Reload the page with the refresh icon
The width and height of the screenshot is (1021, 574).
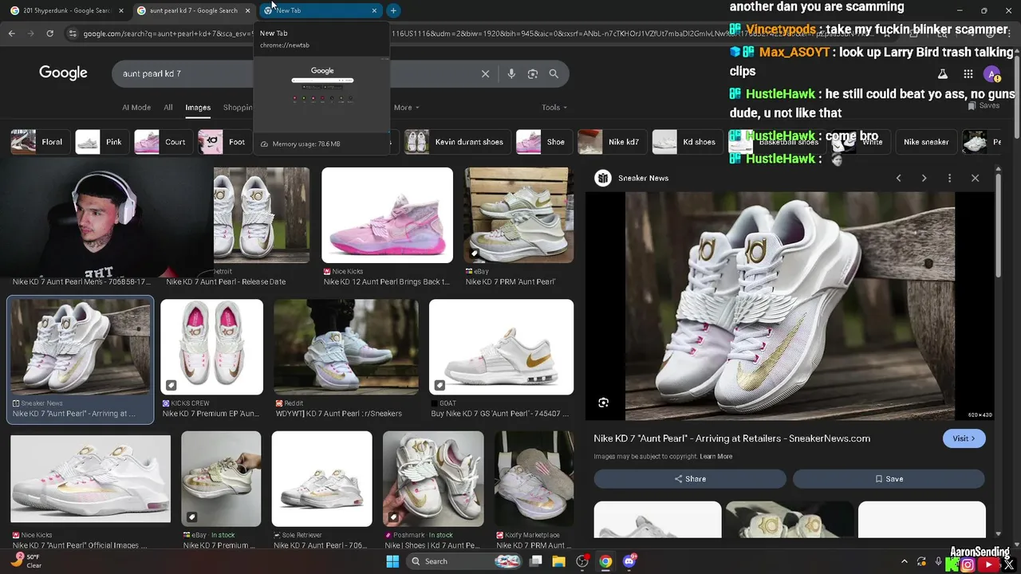tap(49, 33)
